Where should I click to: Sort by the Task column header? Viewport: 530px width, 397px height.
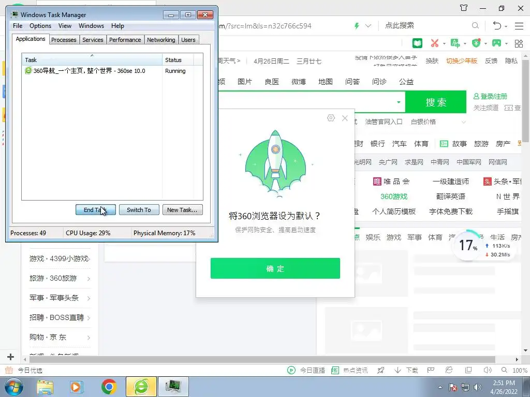92,60
